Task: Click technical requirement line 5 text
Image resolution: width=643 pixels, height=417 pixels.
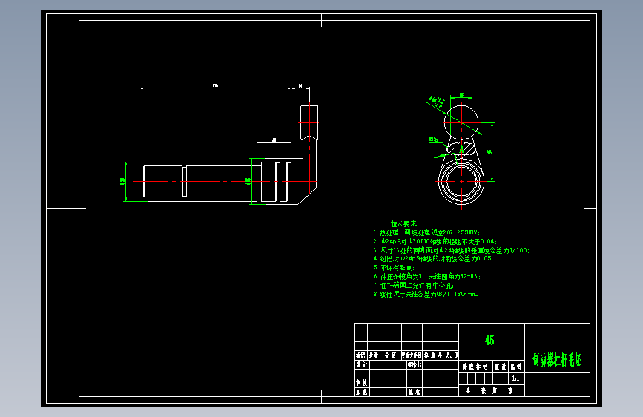Action: pos(394,268)
